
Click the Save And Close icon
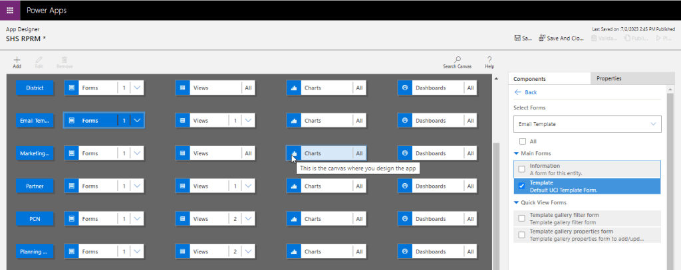coord(543,38)
